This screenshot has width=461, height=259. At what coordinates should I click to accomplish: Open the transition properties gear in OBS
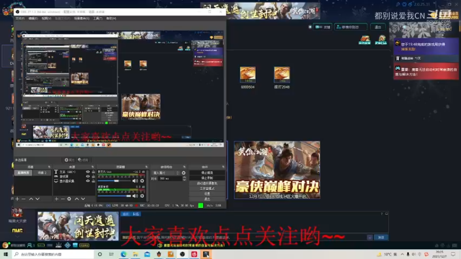click(x=184, y=173)
